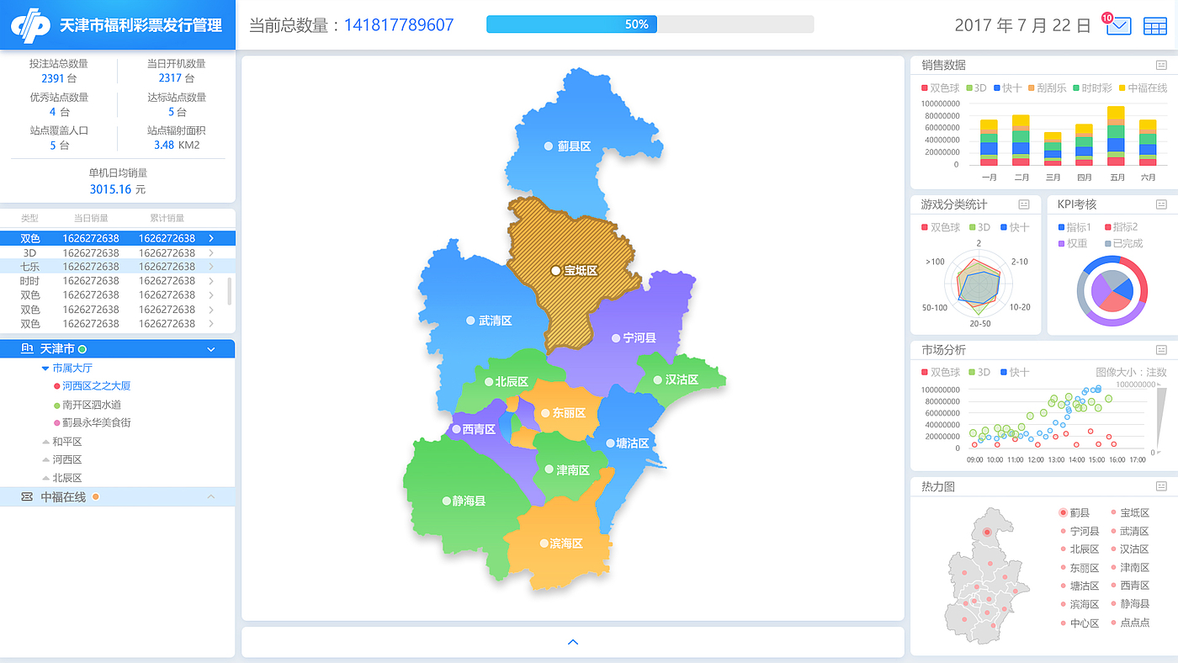Collapse the 市属大厅 tree node

pyautogui.click(x=45, y=369)
